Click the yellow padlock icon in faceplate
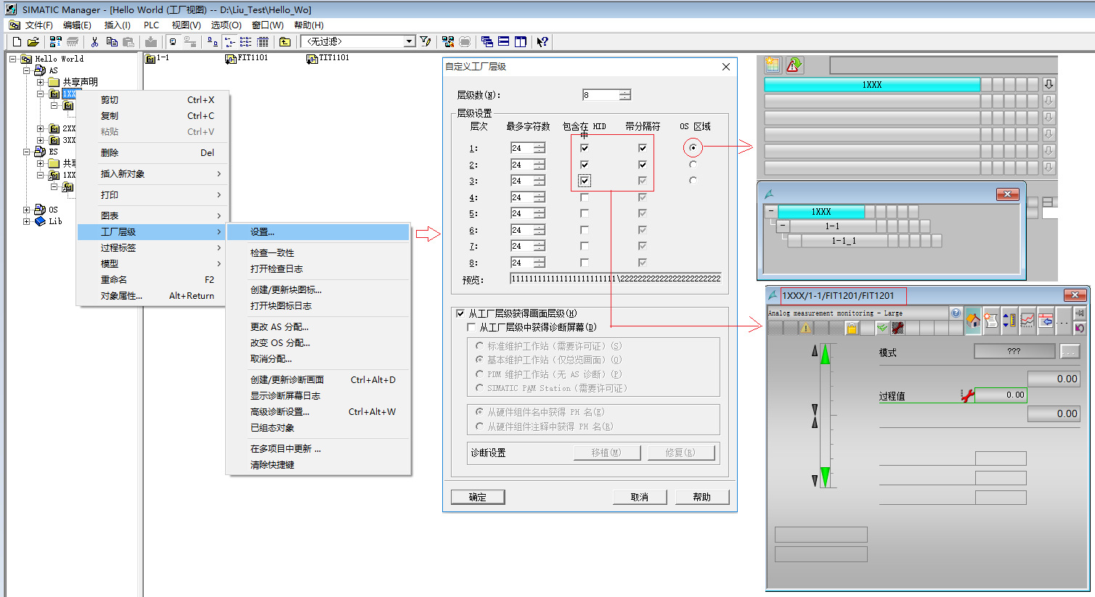 852,329
